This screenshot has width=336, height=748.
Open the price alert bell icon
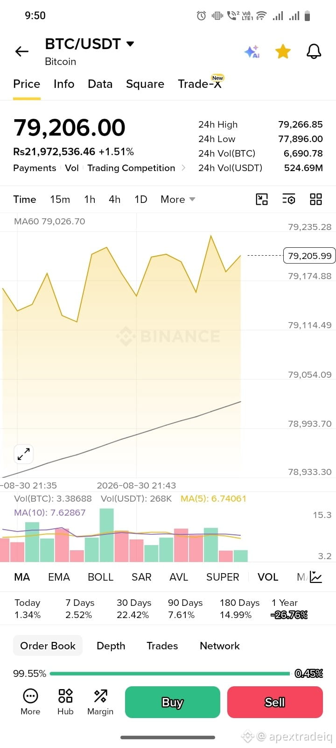pos(314,51)
